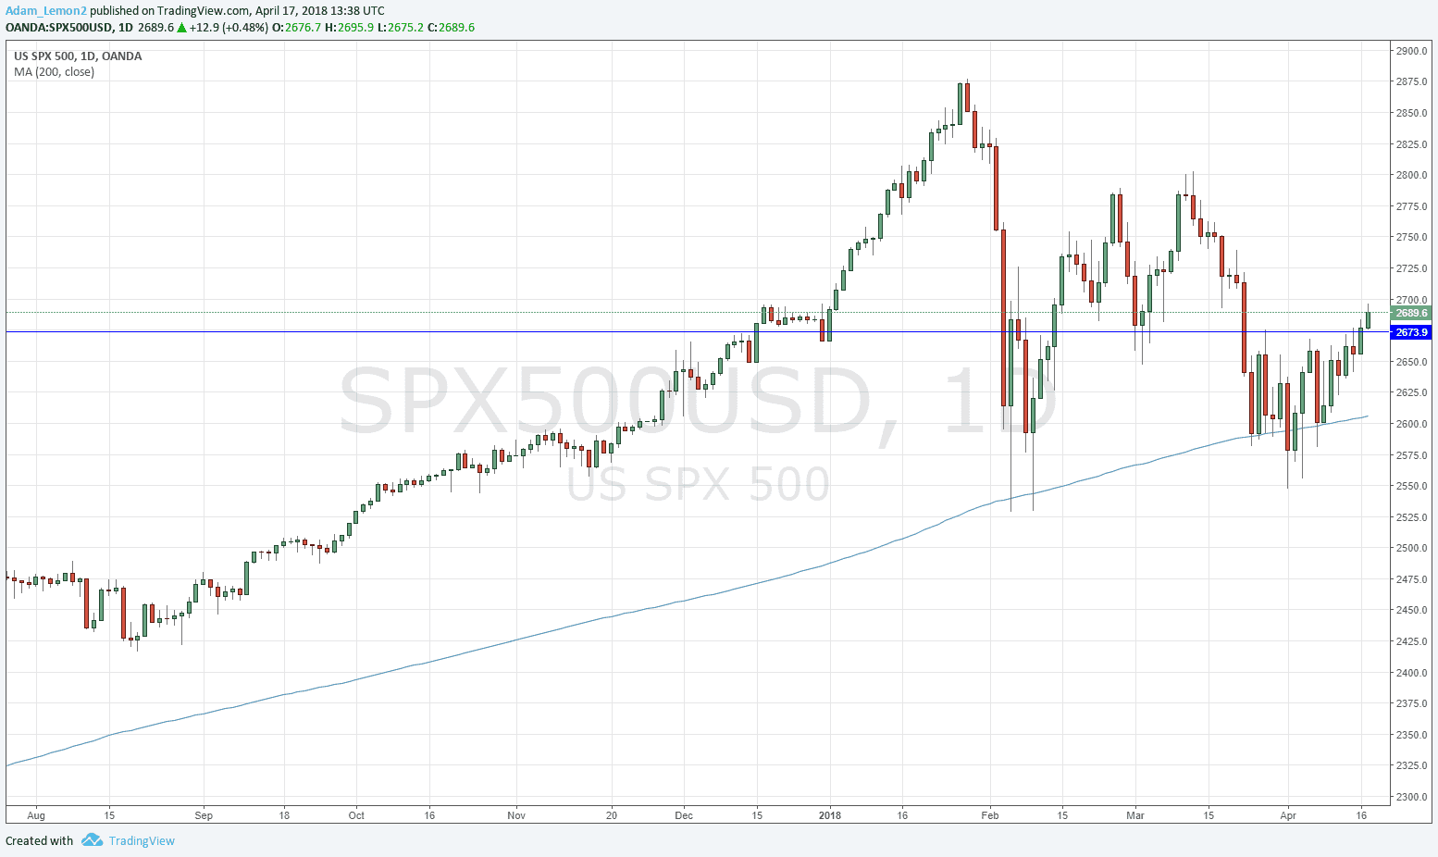
Task: Click the OANDA:SPX500USD symbol text
Action: click(x=59, y=28)
